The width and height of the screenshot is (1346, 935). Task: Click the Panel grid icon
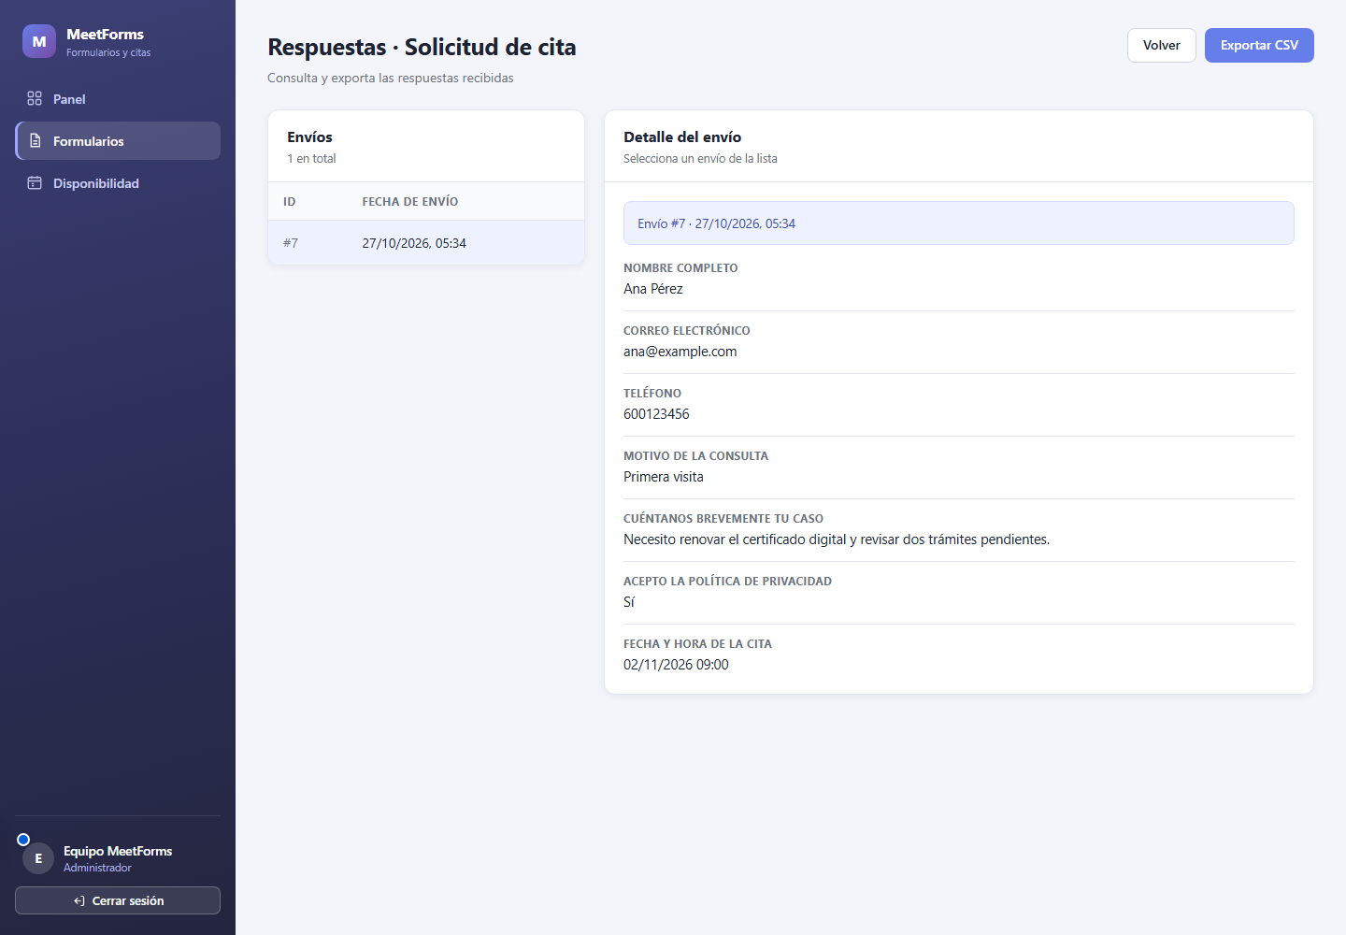click(x=35, y=98)
